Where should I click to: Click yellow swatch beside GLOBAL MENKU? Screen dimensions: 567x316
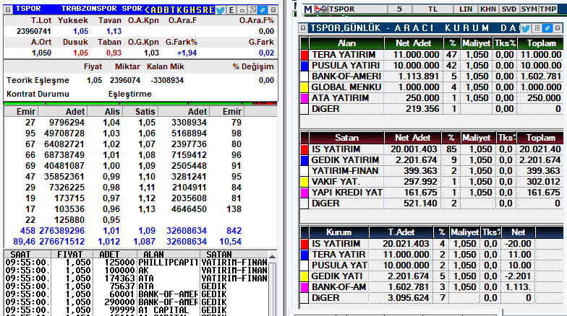(304, 87)
